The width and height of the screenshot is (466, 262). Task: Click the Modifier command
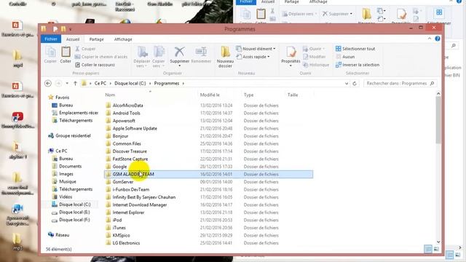(x=314, y=57)
